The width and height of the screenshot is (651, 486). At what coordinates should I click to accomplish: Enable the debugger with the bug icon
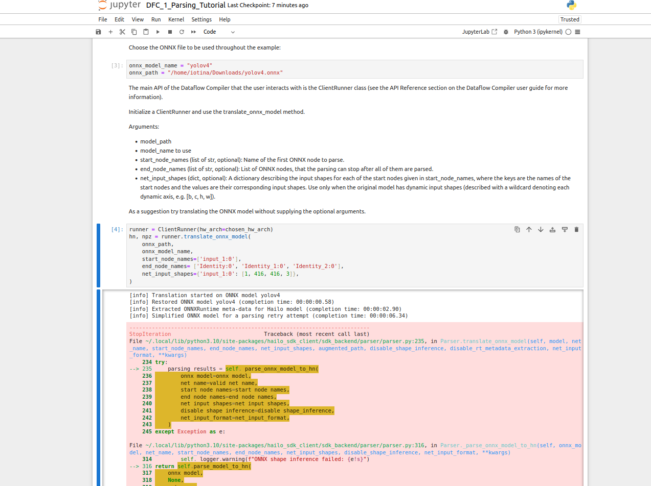[506, 32]
